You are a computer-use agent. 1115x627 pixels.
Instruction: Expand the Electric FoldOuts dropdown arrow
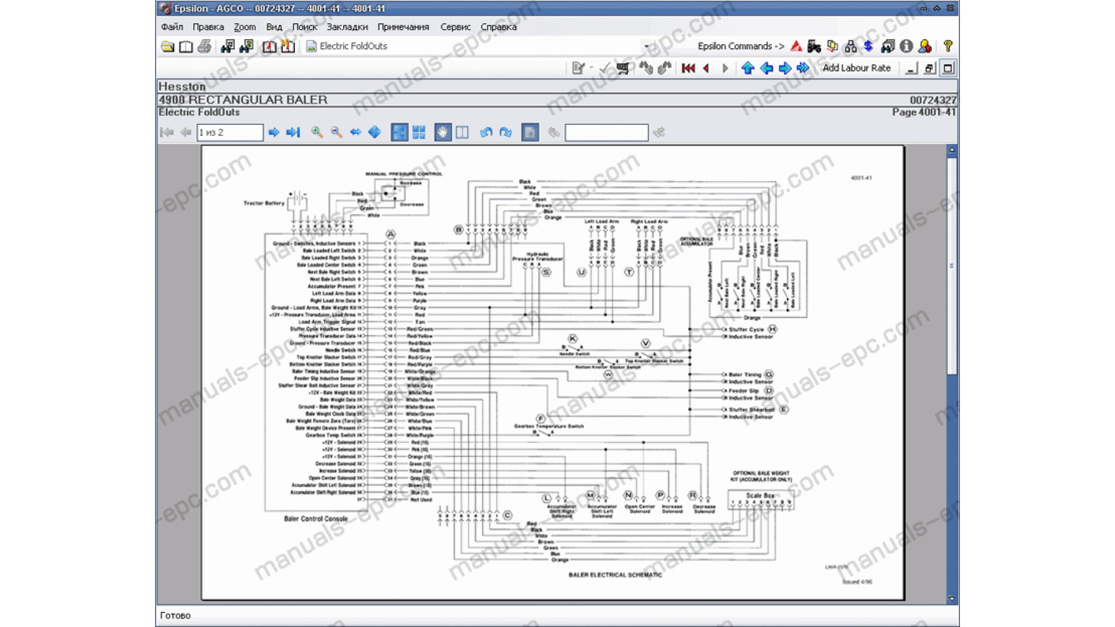646,46
